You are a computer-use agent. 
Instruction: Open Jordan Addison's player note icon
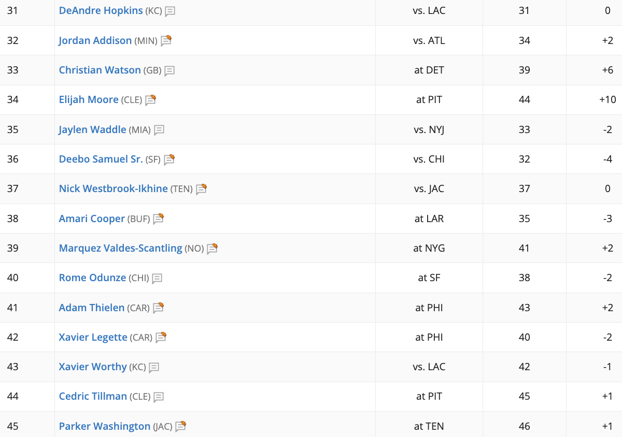click(x=166, y=40)
